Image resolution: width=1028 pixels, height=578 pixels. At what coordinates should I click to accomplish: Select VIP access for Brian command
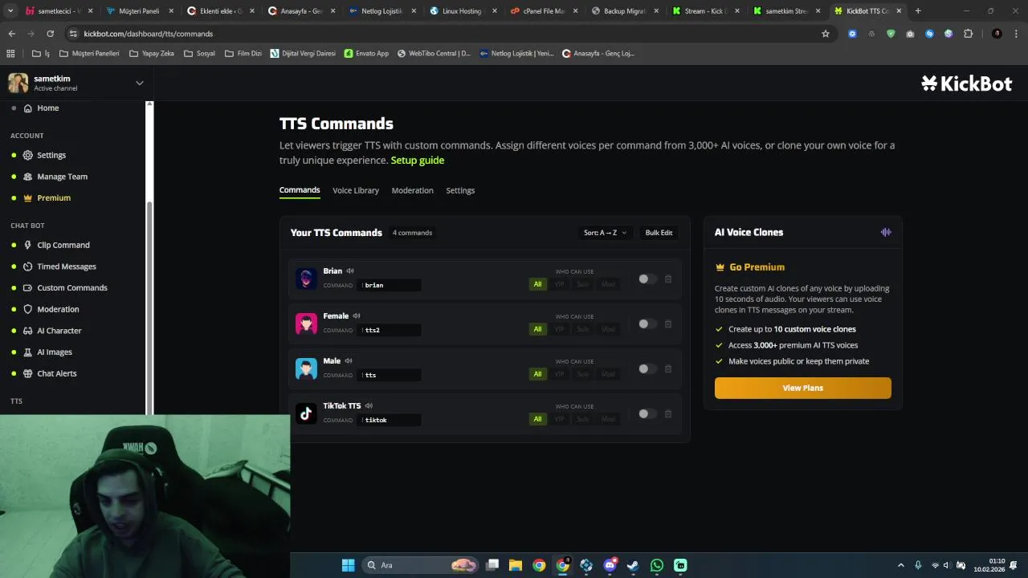(x=560, y=284)
